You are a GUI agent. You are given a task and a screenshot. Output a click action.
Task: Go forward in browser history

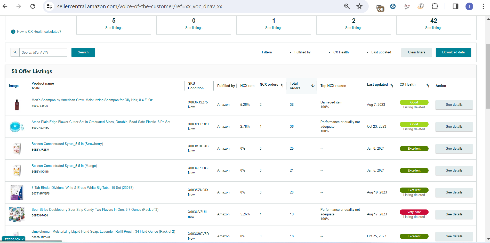pos(19,6)
